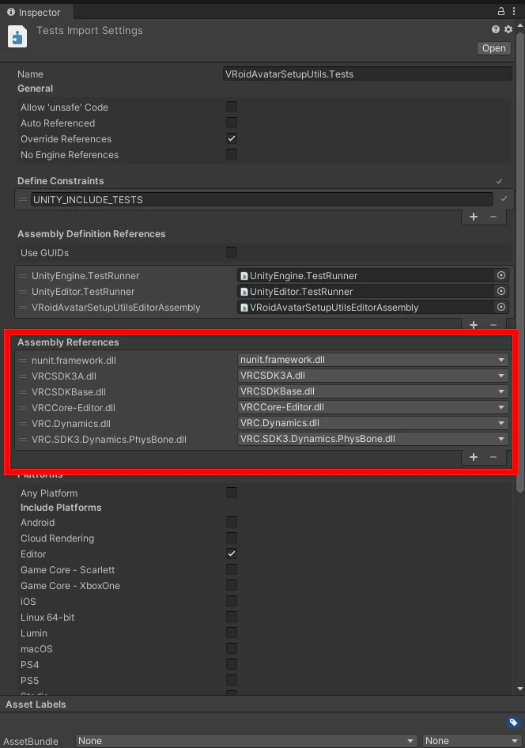Open the AssetBundle variant dropdown

click(472, 741)
